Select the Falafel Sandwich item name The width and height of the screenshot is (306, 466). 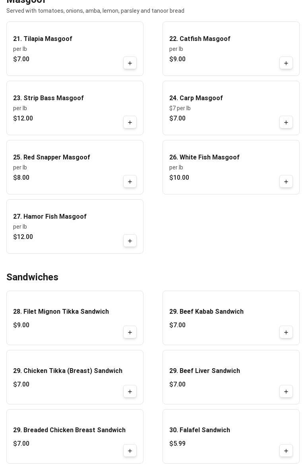(x=199, y=430)
